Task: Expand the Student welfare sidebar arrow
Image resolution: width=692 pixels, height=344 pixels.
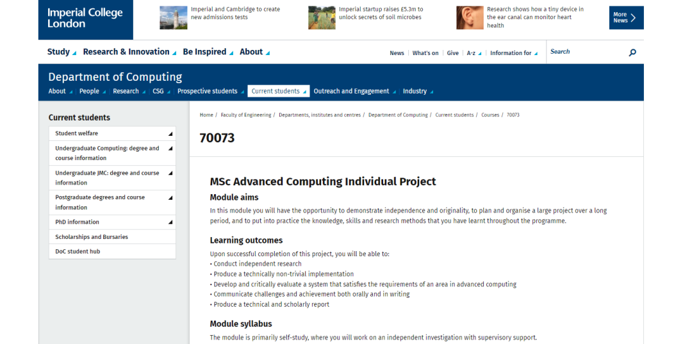Action: 170,134
